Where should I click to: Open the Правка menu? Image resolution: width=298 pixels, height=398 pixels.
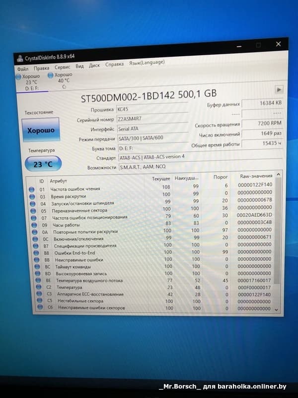click(41, 68)
